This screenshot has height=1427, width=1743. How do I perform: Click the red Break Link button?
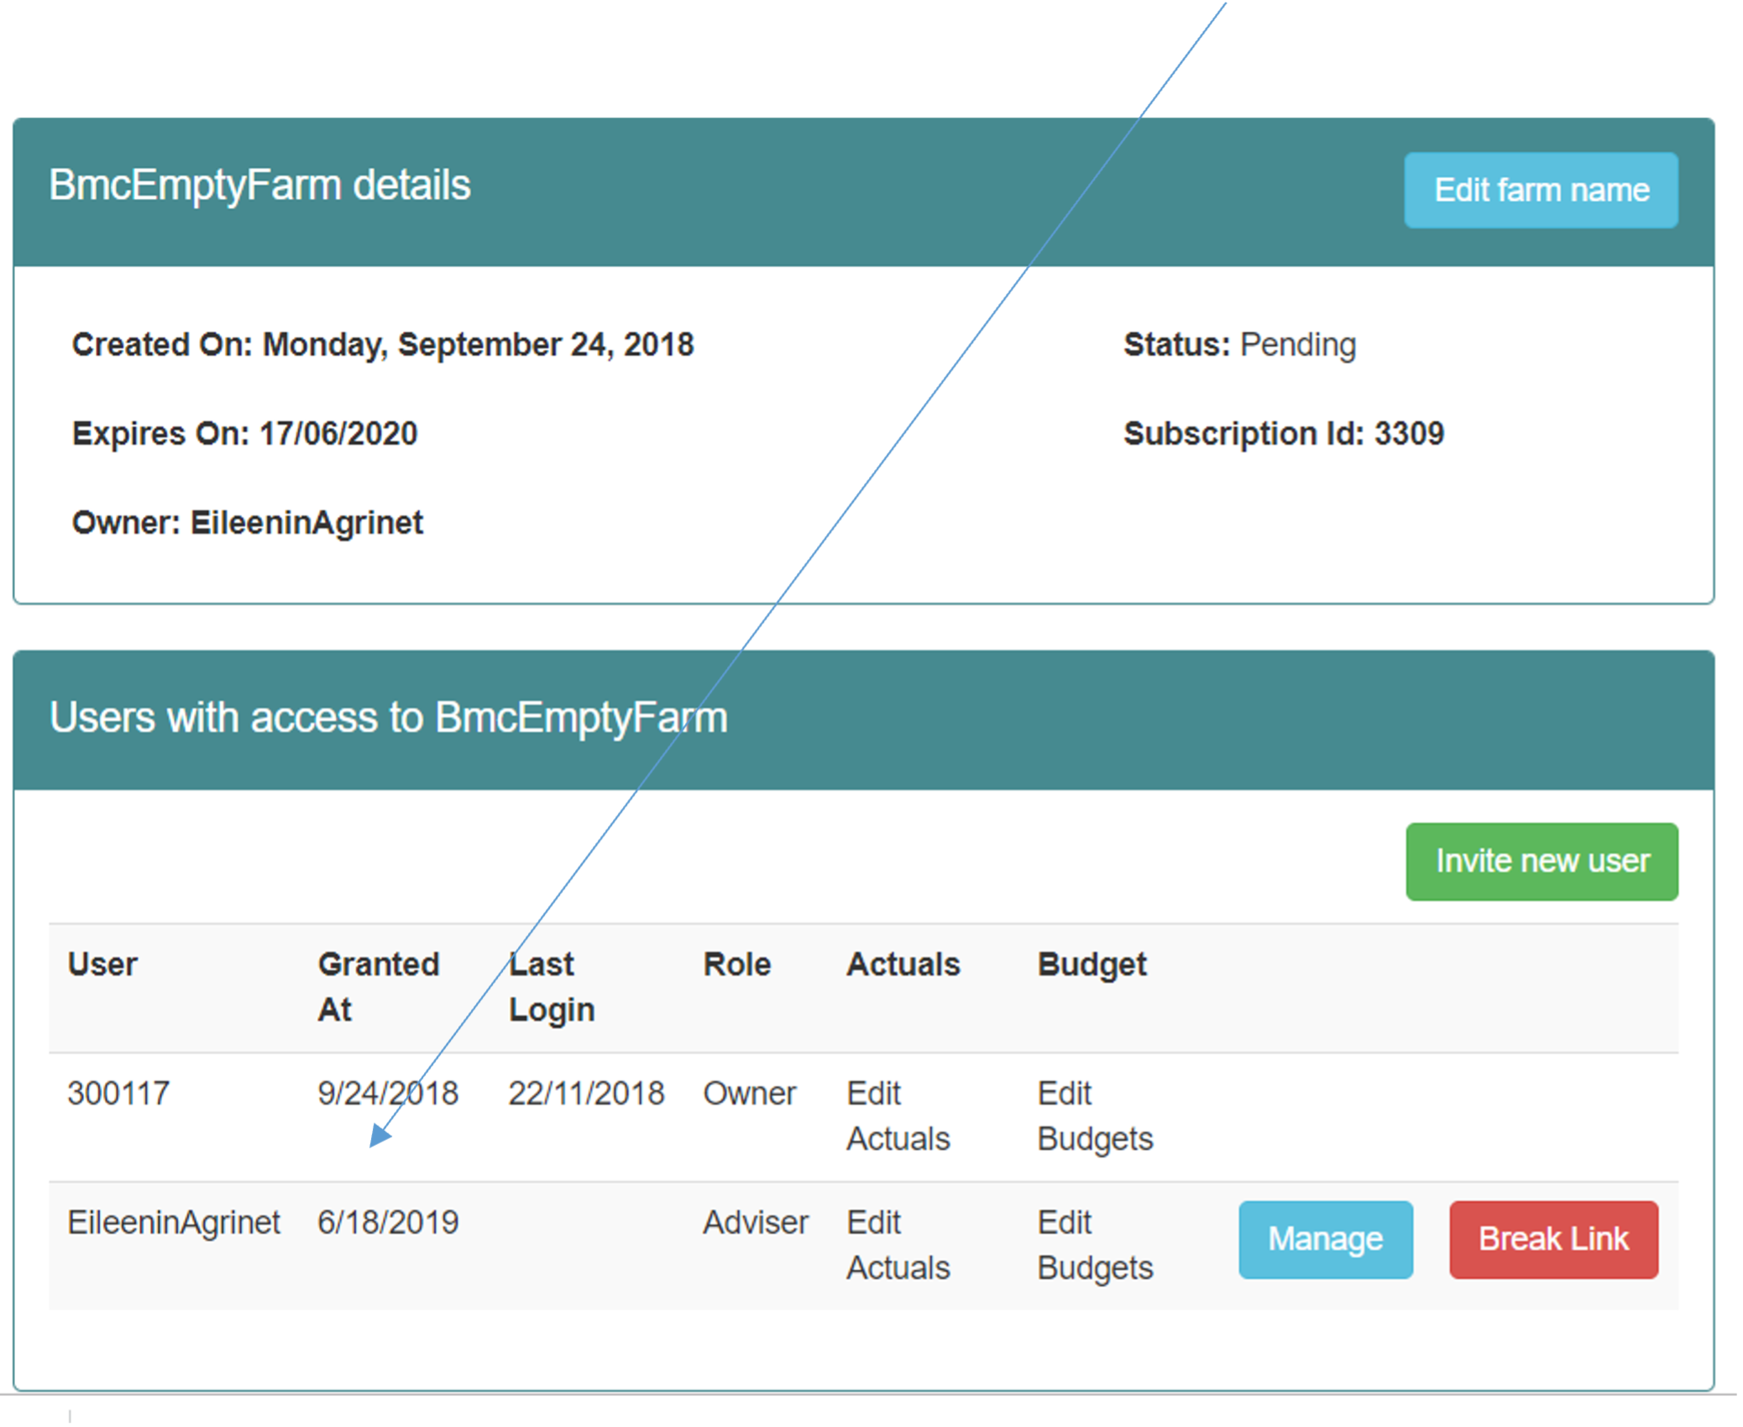coord(1552,1239)
